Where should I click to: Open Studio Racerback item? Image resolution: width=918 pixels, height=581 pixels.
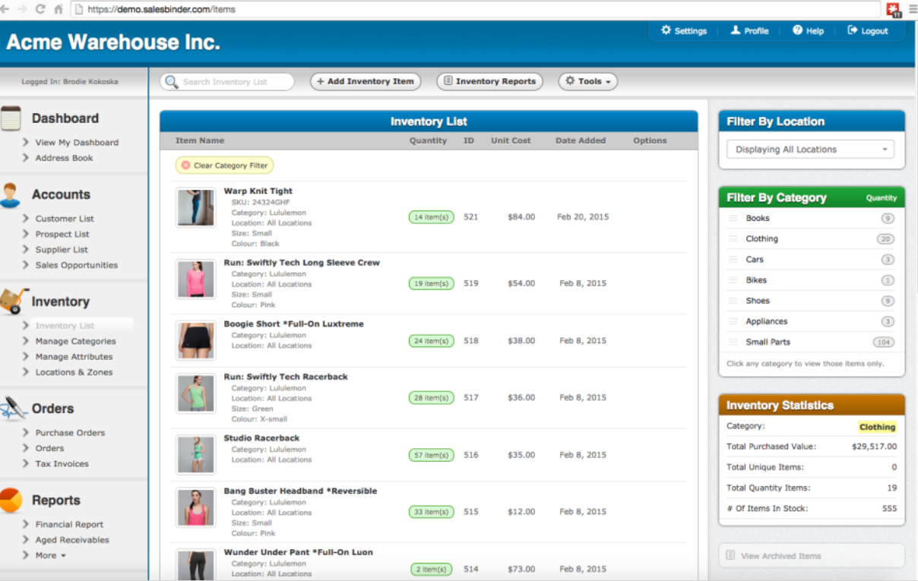pos(261,438)
